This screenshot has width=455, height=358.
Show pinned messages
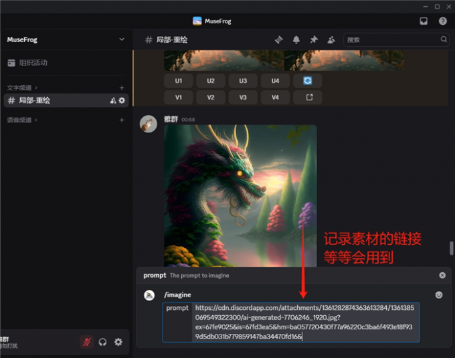click(314, 39)
